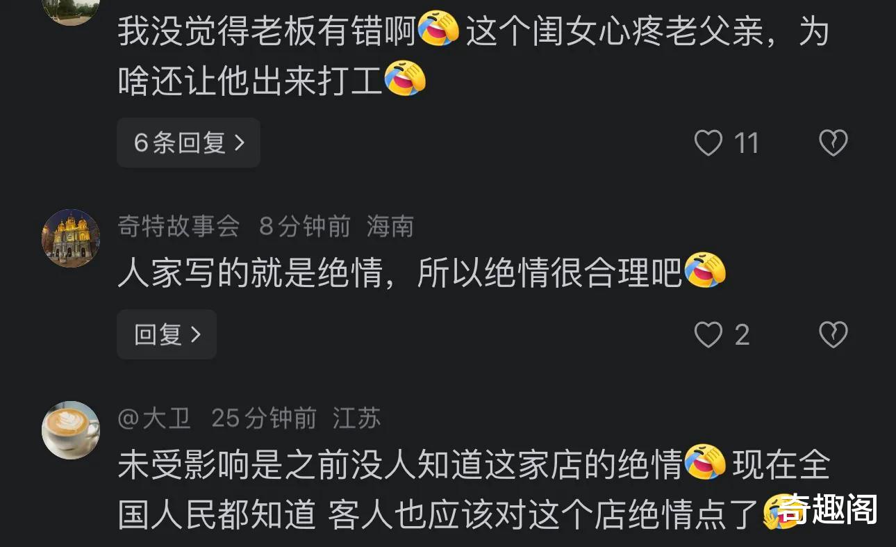Image resolution: width=896 pixels, height=547 pixels.
Task: Click the 奇趣阁 watermark
Action: pos(827,511)
